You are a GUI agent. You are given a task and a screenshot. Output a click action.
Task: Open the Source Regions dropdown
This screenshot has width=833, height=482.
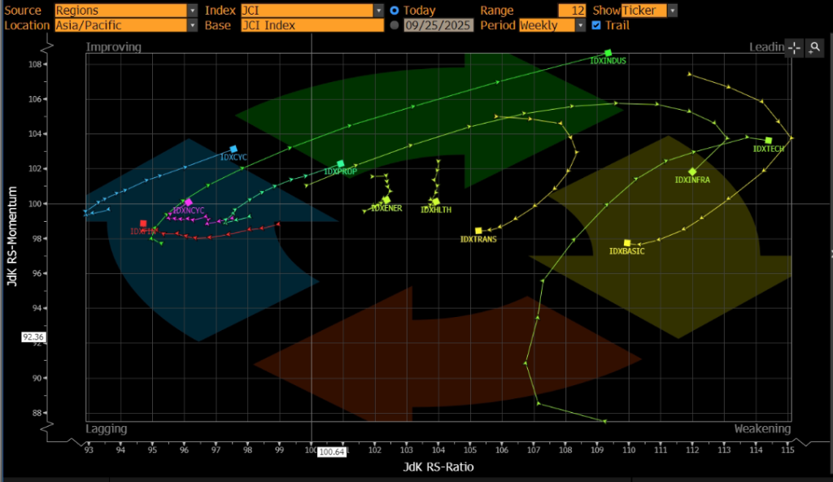(x=192, y=11)
